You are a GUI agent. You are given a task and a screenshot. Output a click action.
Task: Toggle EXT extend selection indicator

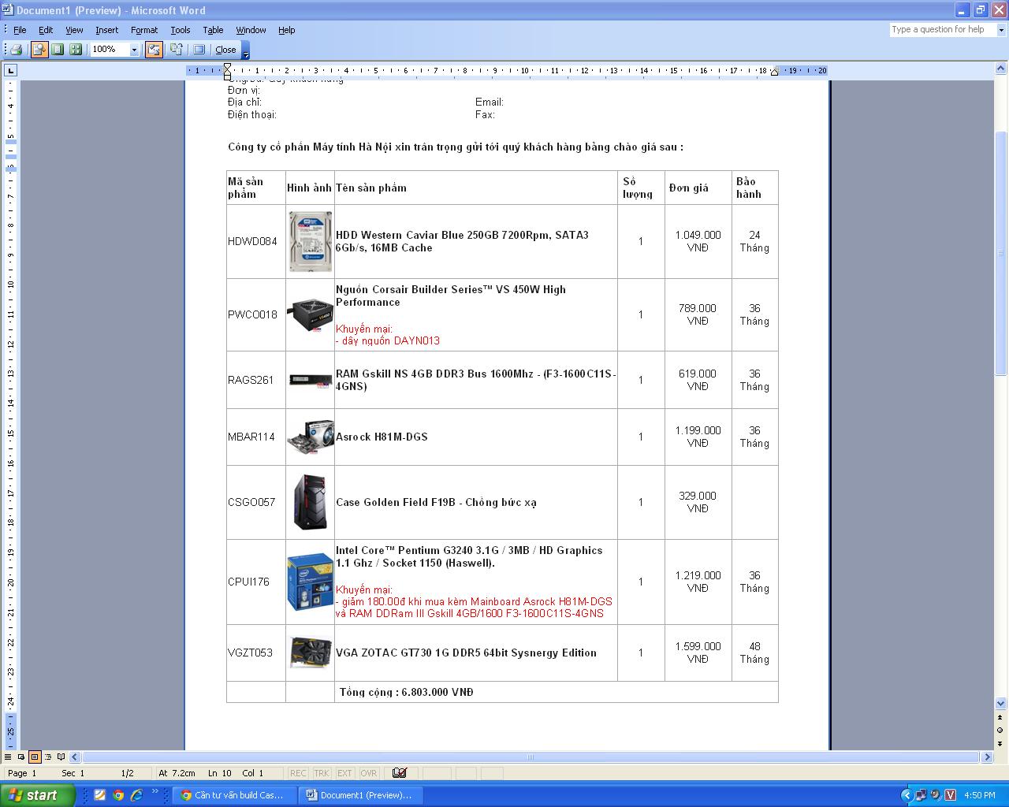[x=344, y=773]
